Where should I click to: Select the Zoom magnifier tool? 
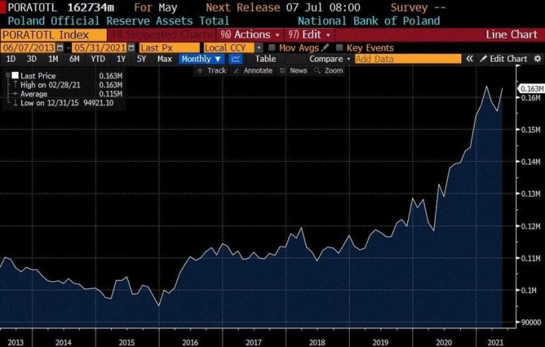[x=329, y=70]
